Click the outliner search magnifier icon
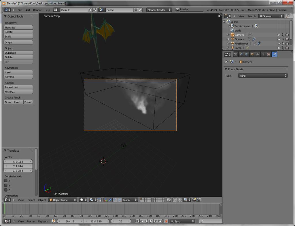This screenshot has height=226, width=295. pos(288,16)
